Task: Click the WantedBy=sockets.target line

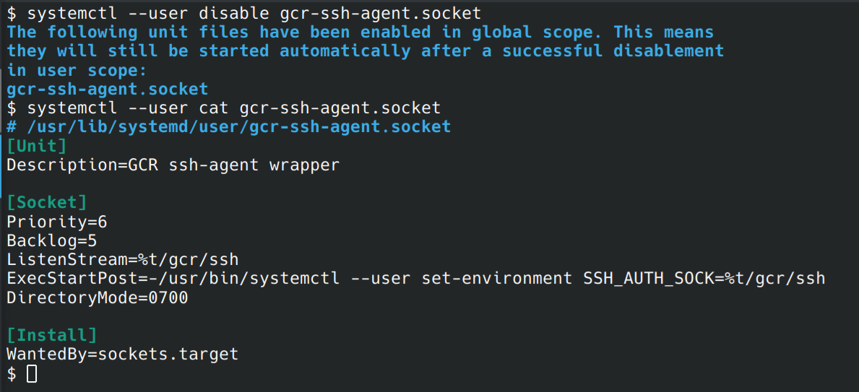Action: 123,354
